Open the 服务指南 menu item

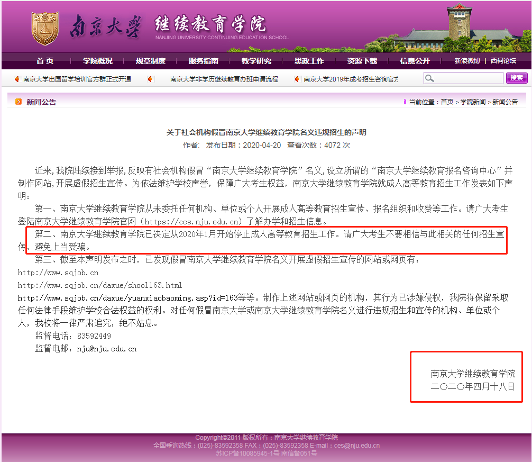[x=204, y=61]
